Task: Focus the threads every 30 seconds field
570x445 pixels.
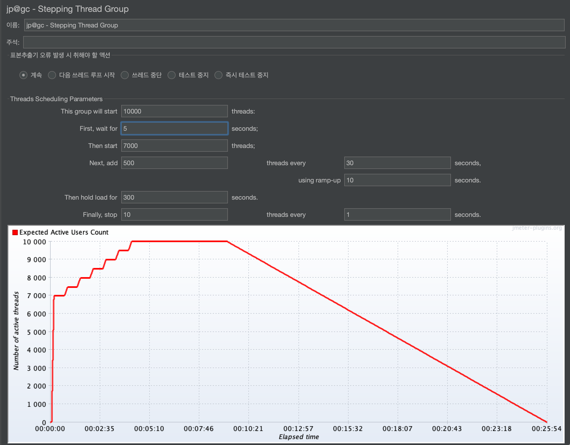Action: coord(397,163)
